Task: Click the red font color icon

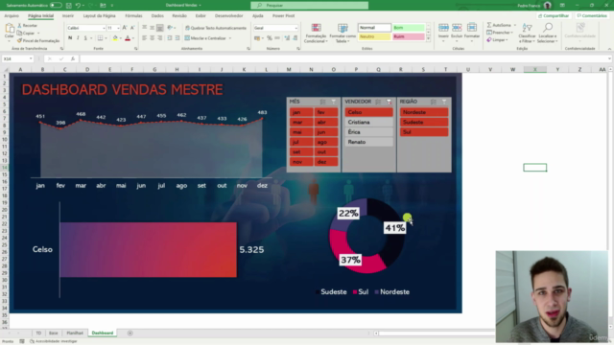Action: pyautogui.click(x=128, y=38)
